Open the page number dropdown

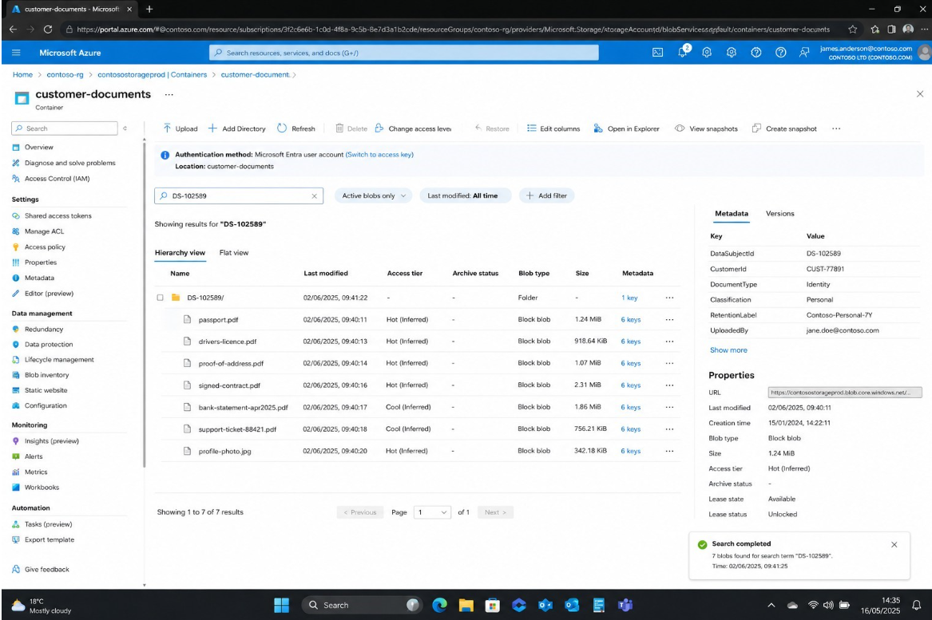point(432,512)
